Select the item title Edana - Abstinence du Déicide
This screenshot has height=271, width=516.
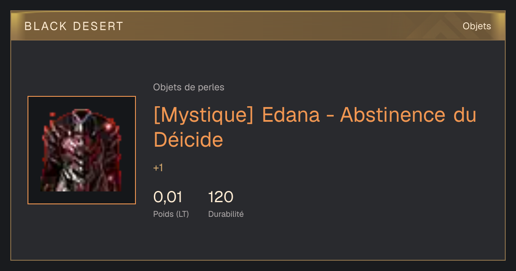point(315,127)
